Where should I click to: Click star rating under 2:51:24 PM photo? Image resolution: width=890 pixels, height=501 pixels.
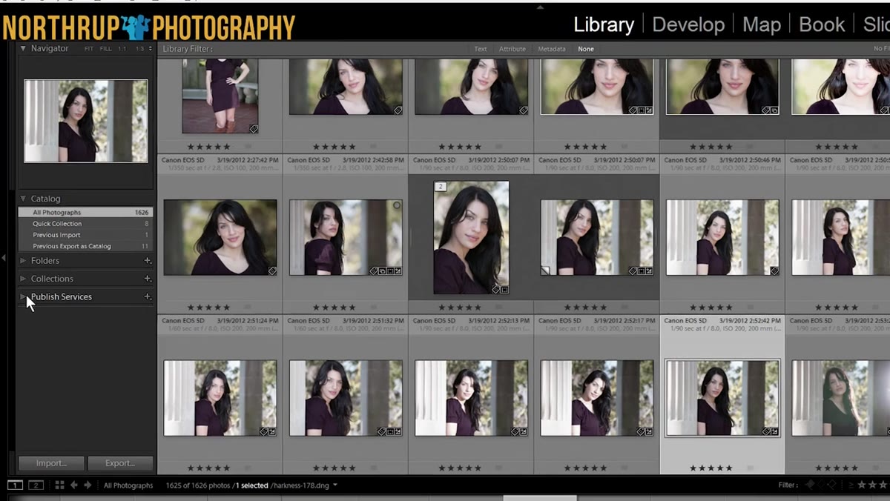point(208,468)
